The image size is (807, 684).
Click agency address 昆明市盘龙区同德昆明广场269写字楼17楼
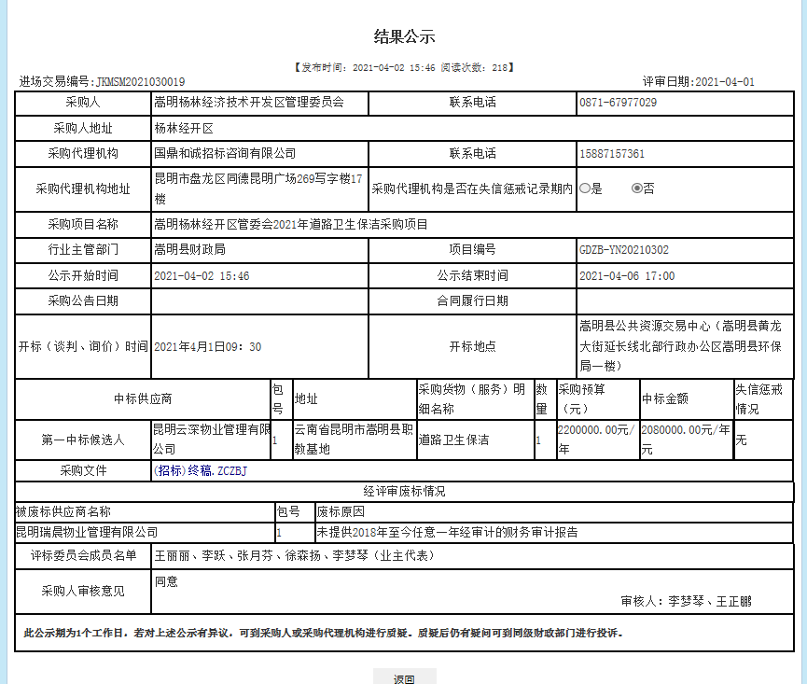pos(258,188)
